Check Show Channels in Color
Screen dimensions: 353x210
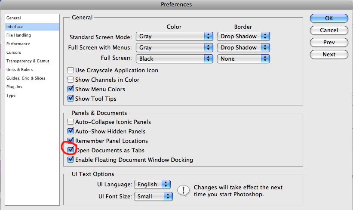(71, 80)
